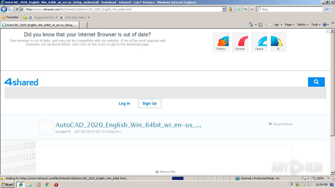
Task: Click the Action Center flag tray icon
Action: (310, 185)
